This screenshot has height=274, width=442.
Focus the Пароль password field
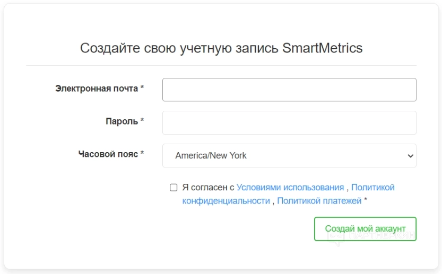pos(289,122)
